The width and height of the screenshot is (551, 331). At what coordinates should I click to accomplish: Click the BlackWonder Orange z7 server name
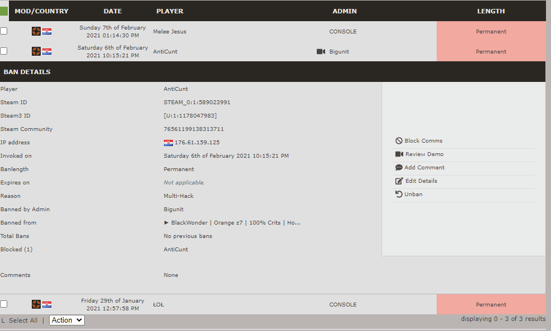tap(236, 222)
